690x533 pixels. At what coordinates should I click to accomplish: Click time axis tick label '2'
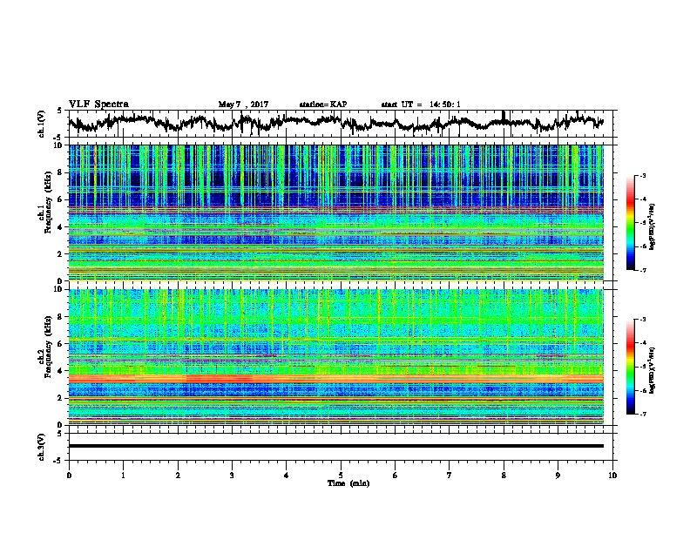click(x=178, y=476)
